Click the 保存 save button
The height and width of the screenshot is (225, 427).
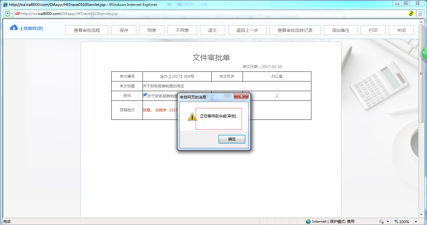pyautogui.click(x=124, y=30)
